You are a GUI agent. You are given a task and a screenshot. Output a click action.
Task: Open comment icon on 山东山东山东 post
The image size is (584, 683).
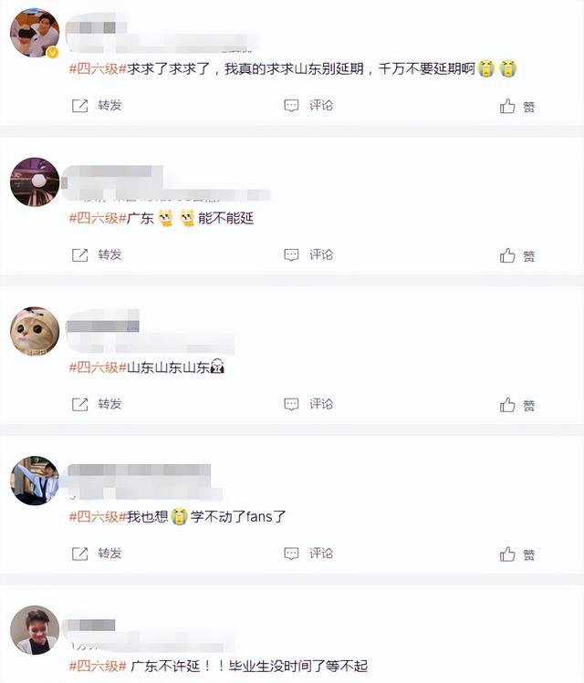(291, 405)
